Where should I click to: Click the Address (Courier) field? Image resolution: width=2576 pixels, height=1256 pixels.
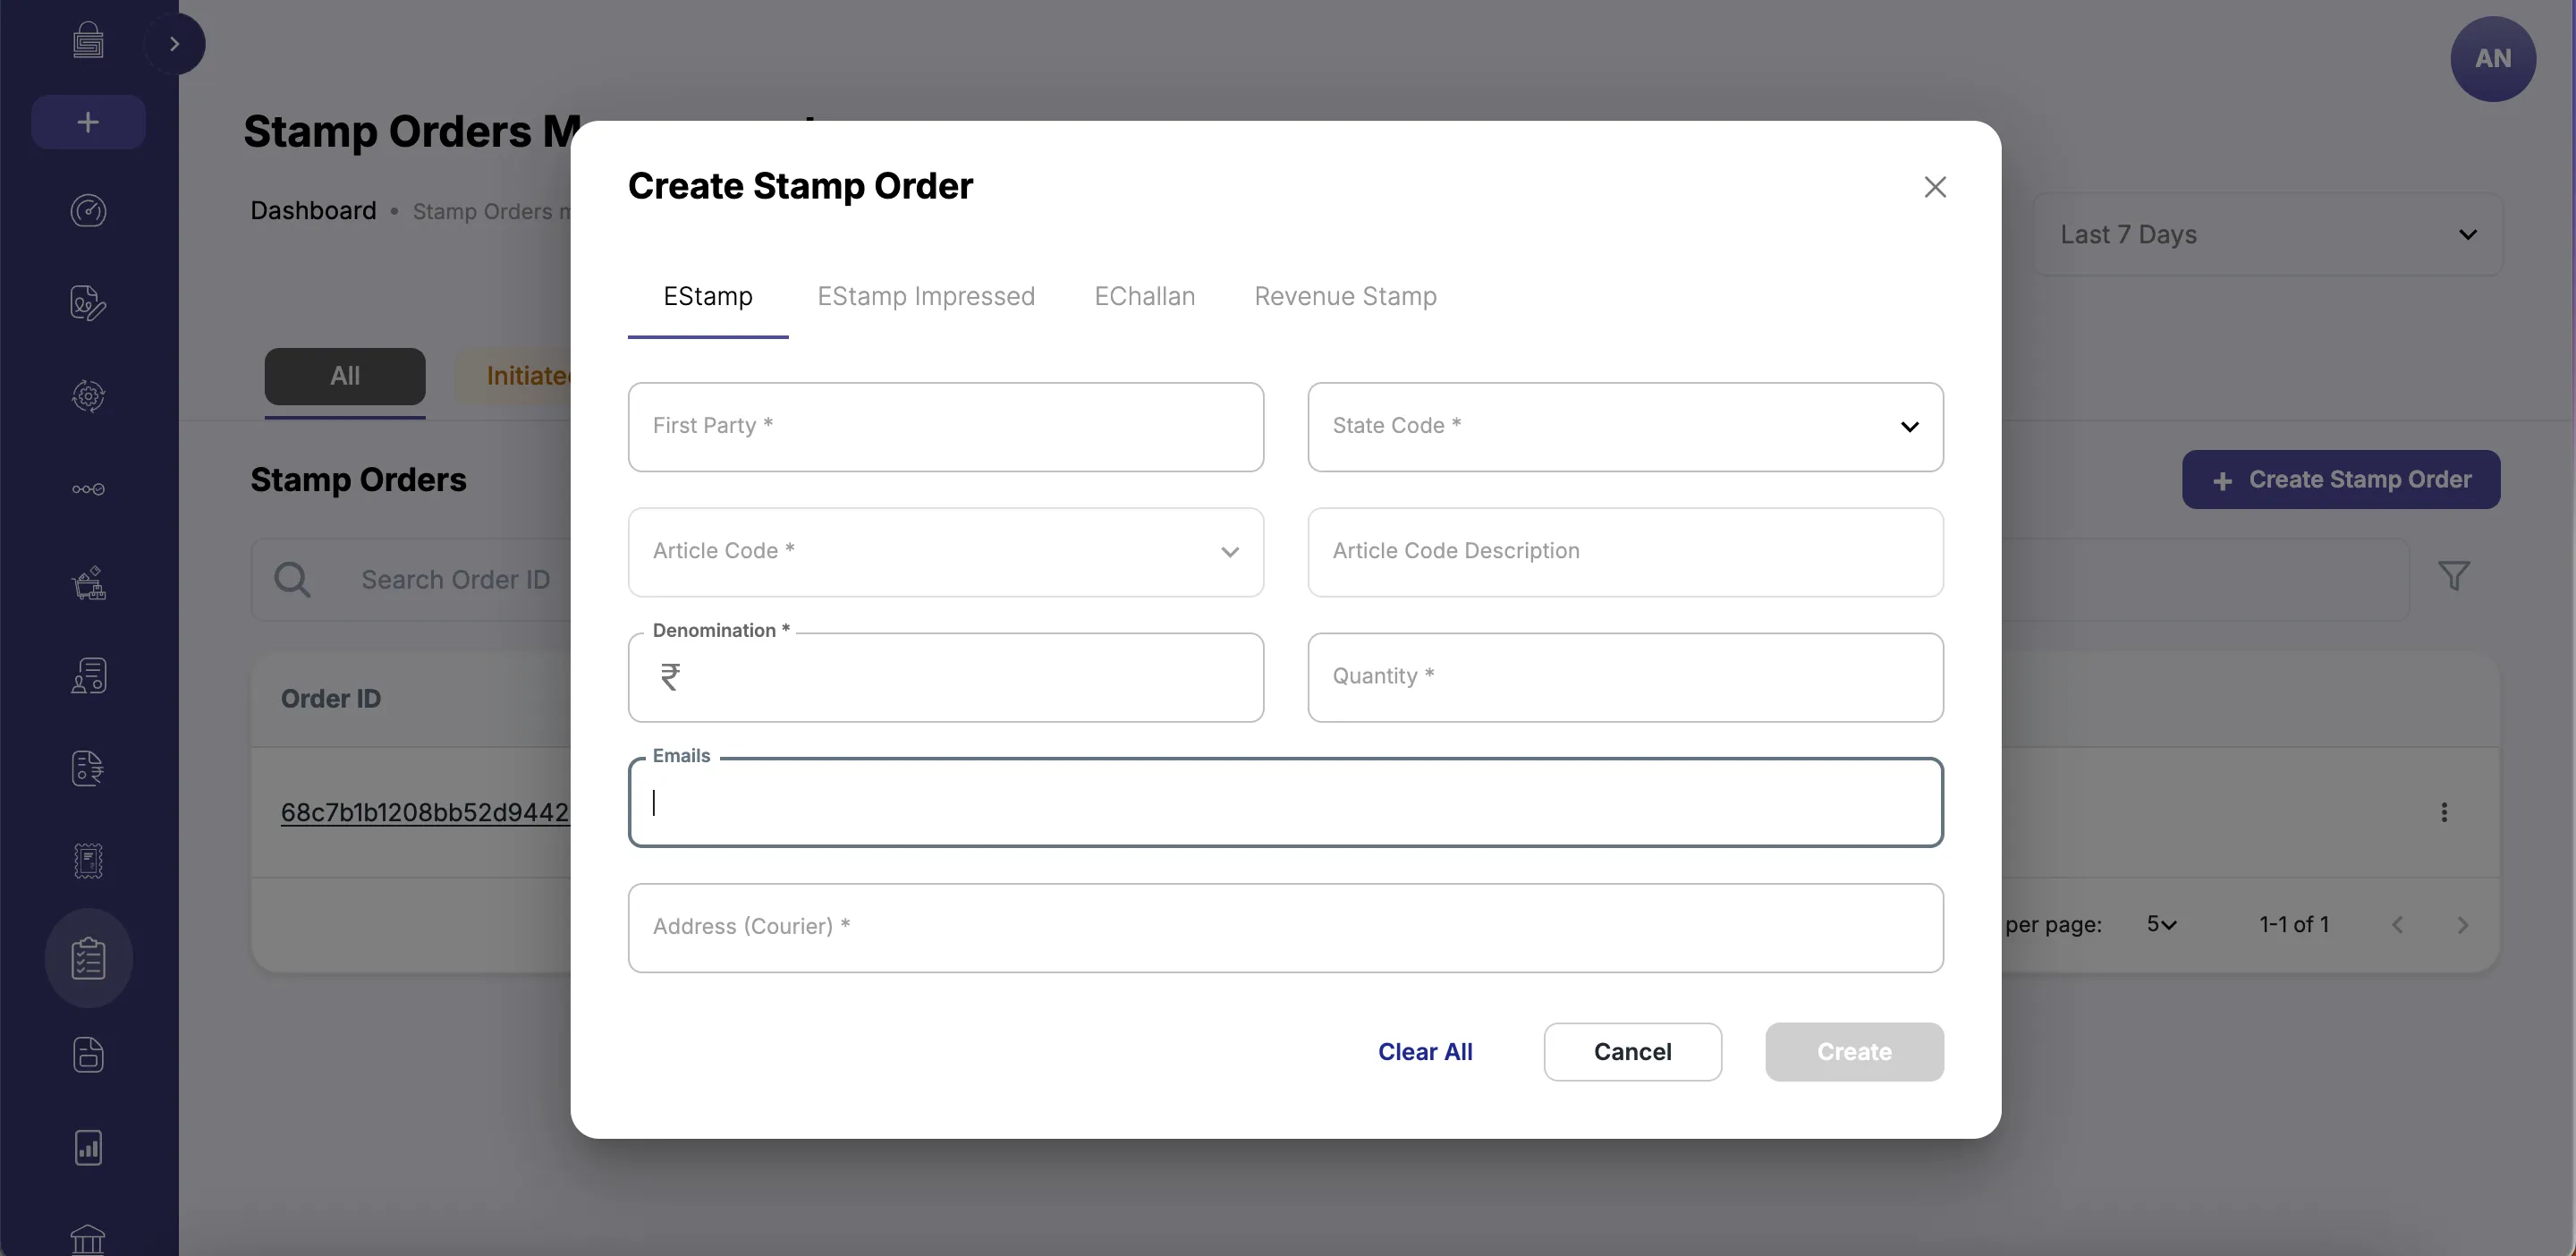pyautogui.click(x=1286, y=928)
